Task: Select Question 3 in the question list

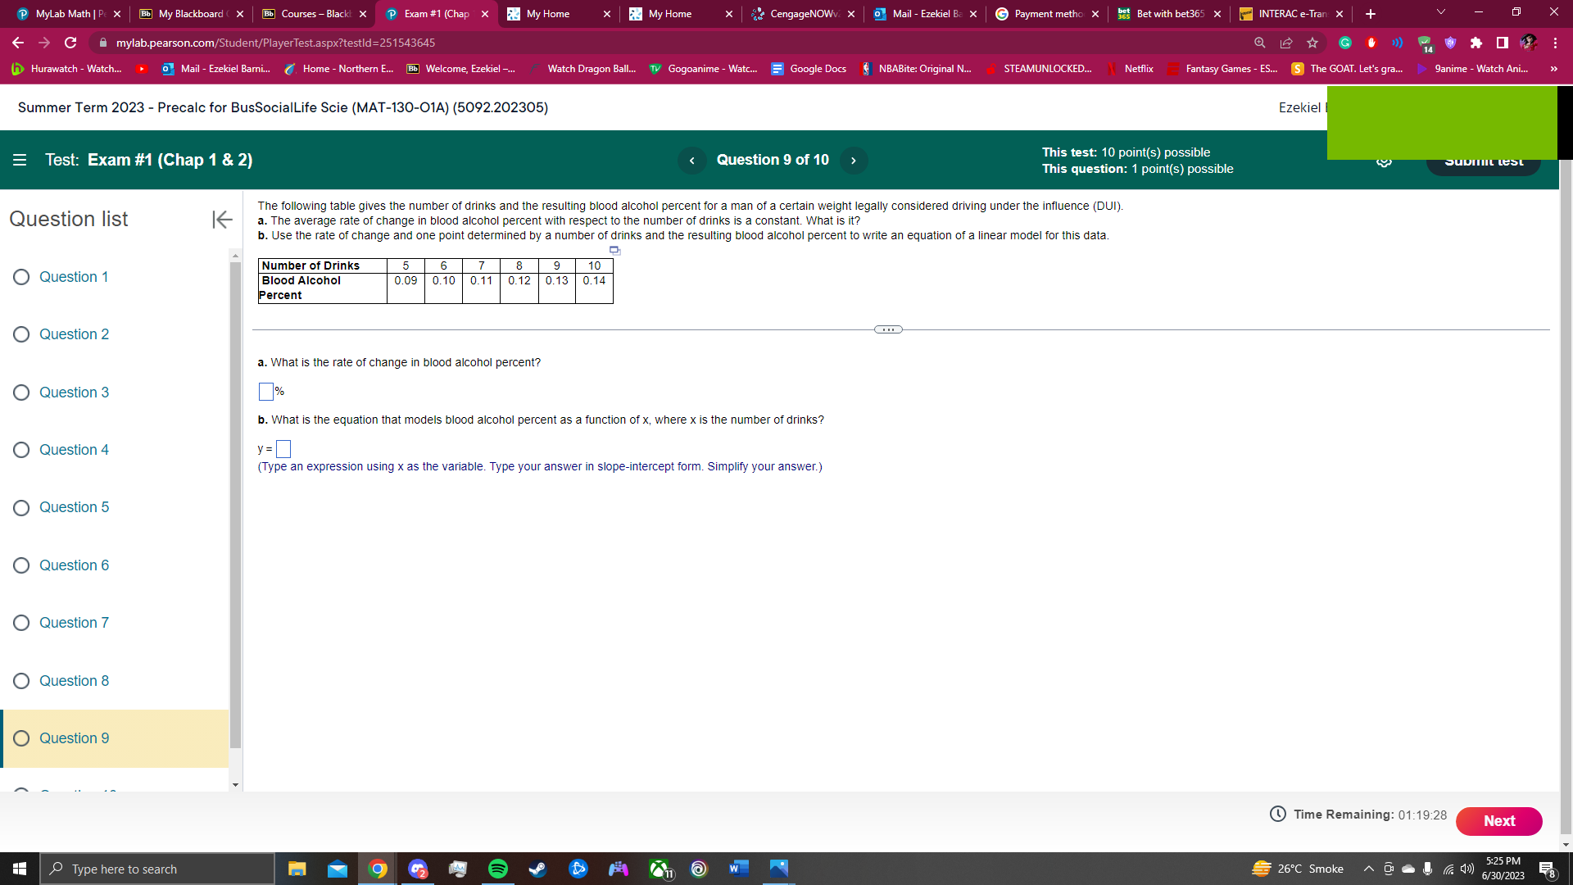Action: coord(74,393)
